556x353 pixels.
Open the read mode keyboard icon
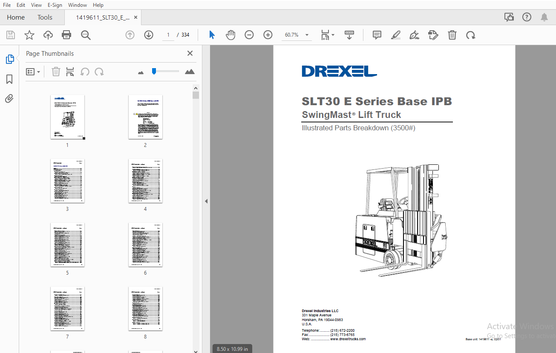[349, 35]
